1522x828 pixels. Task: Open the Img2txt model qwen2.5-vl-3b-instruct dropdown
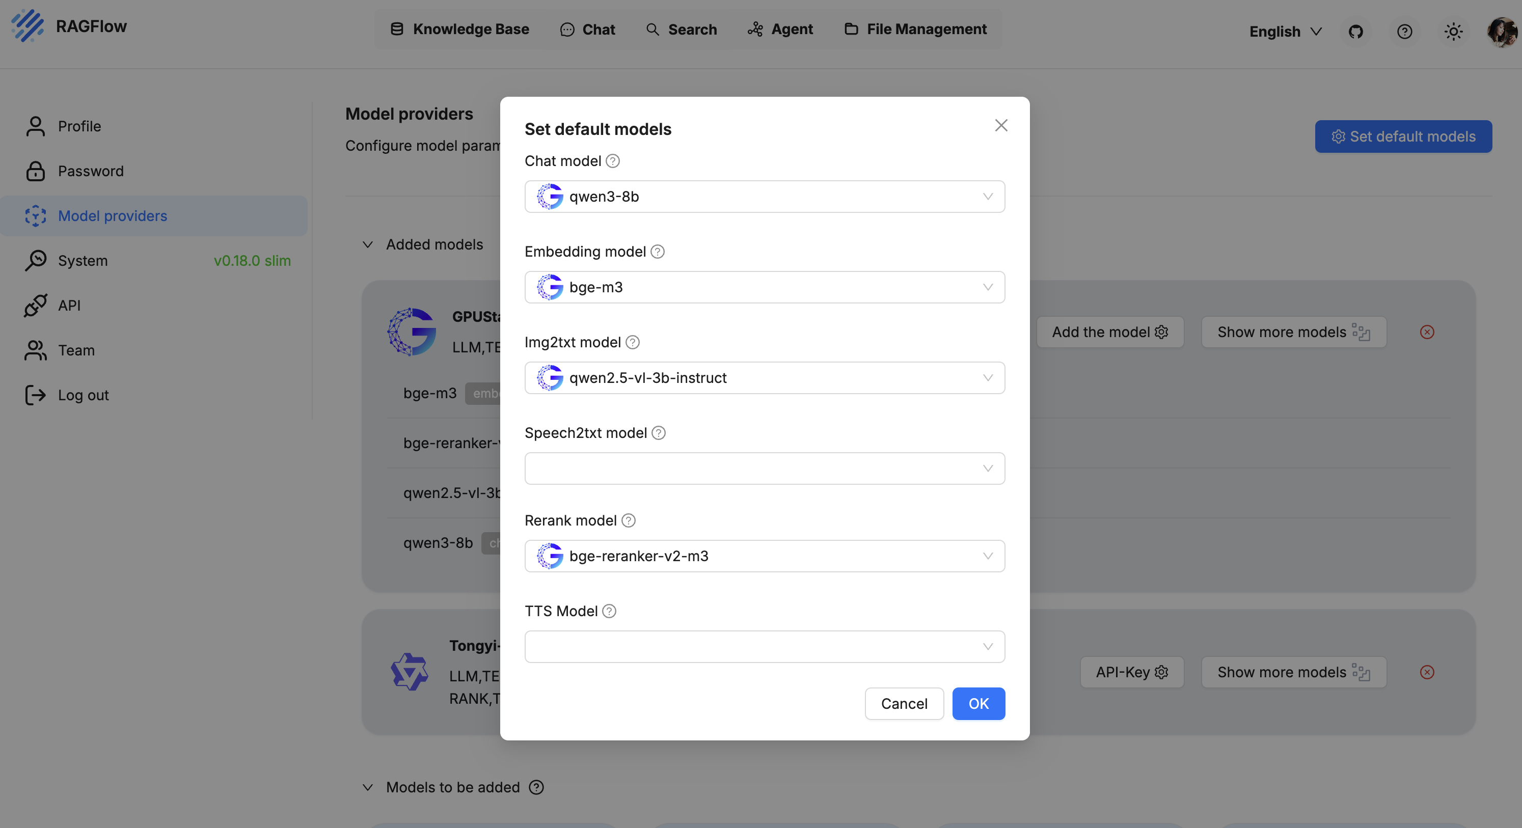coord(764,378)
